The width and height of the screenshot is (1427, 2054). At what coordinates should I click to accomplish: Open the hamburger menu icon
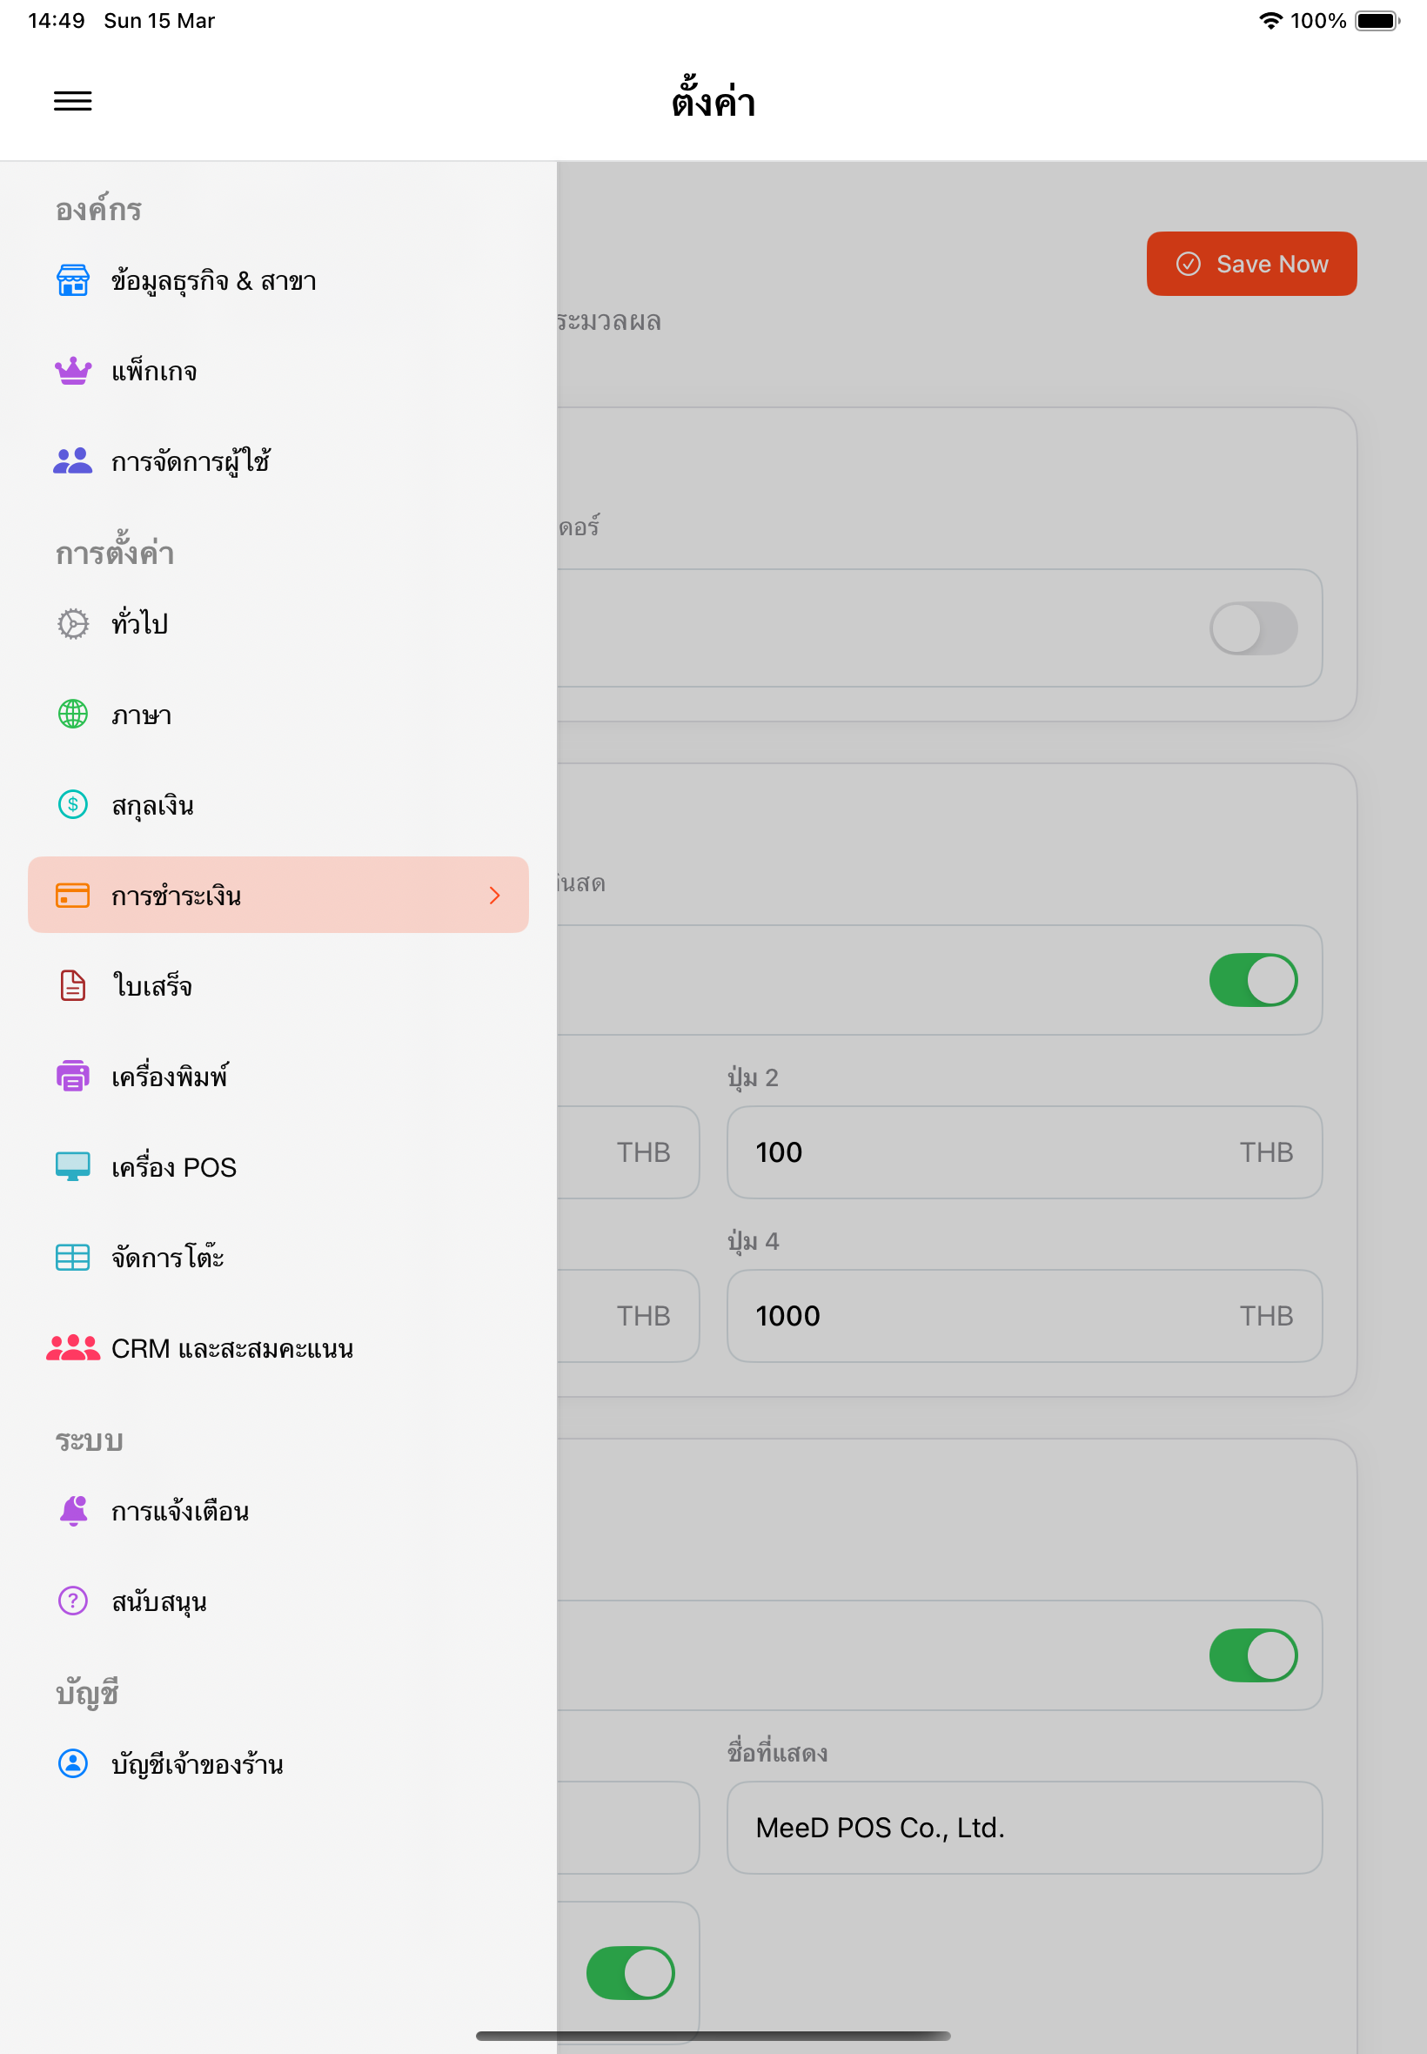tap(72, 101)
